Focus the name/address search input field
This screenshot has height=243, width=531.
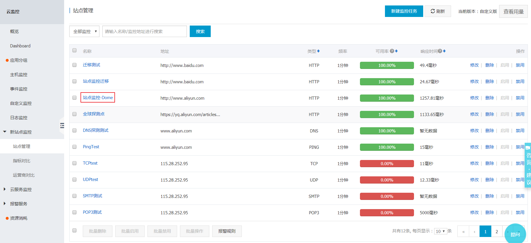tap(145, 31)
